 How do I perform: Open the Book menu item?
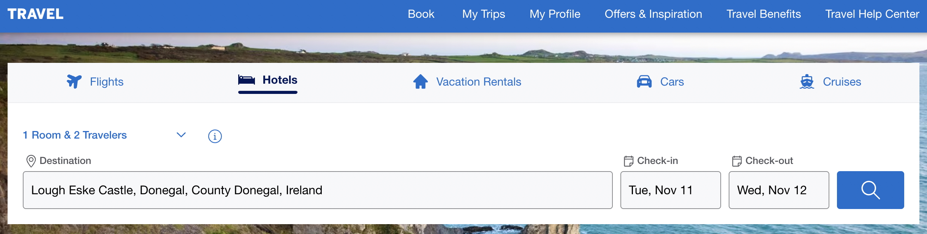pos(421,14)
